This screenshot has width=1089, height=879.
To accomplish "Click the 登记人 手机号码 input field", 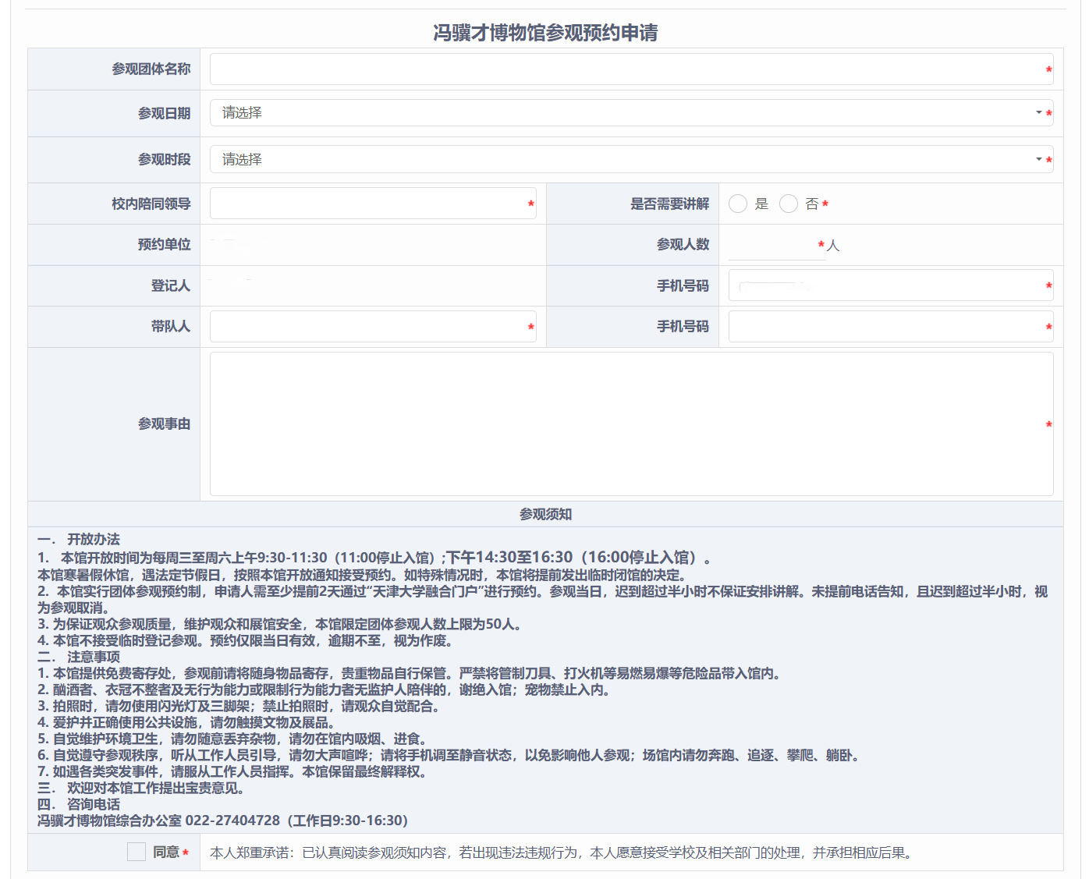I will pos(889,285).
